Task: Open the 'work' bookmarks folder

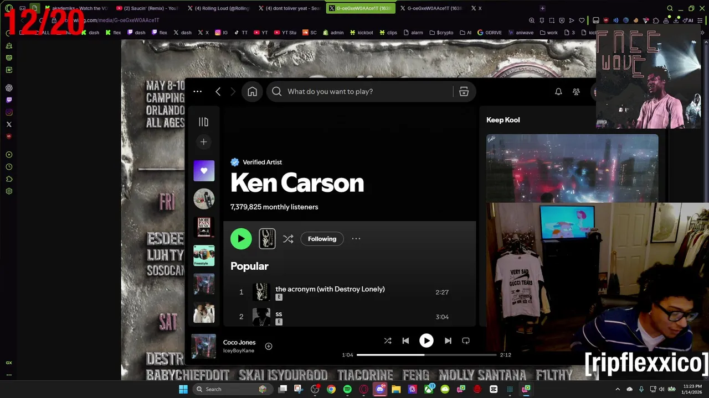Action: tap(548, 33)
